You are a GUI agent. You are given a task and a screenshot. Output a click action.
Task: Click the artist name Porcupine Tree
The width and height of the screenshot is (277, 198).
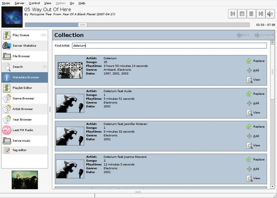pos(41,14)
